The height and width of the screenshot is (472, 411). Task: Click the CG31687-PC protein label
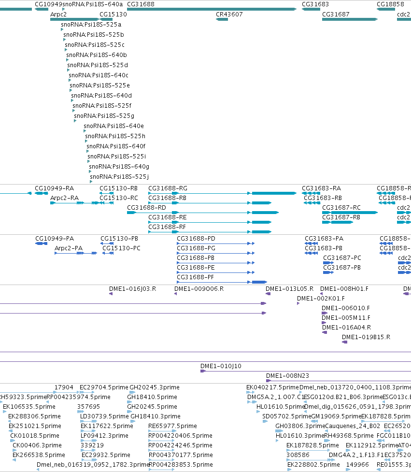(x=342, y=258)
